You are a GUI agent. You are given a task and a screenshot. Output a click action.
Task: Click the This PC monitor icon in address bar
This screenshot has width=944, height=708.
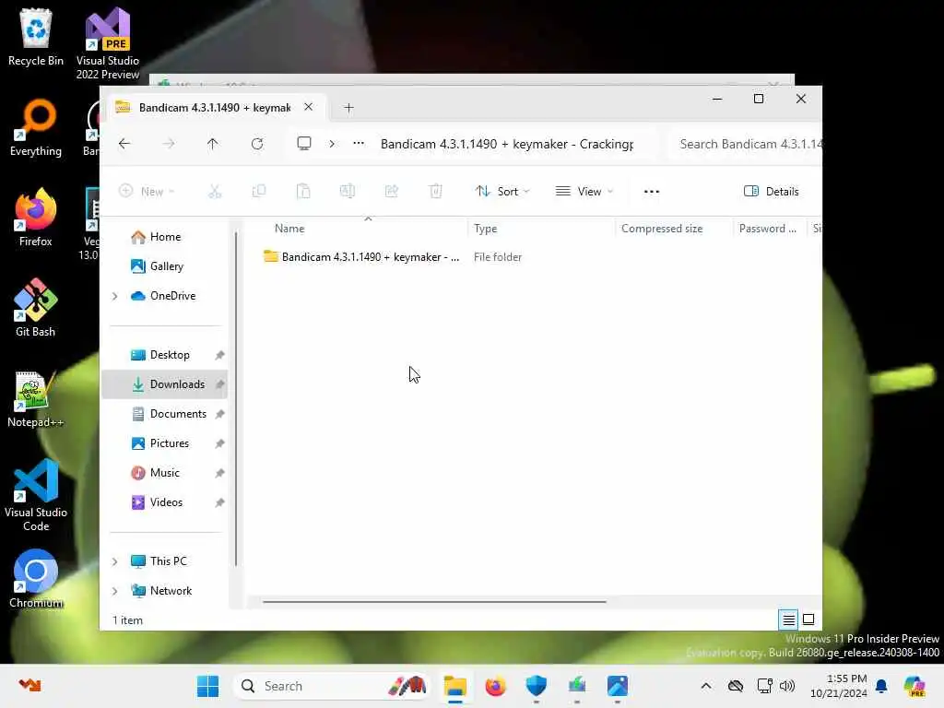304,144
